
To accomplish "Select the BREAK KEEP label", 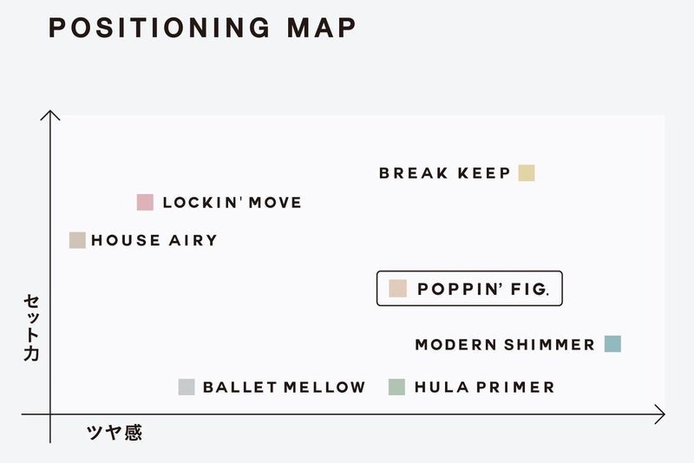I will click(445, 173).
